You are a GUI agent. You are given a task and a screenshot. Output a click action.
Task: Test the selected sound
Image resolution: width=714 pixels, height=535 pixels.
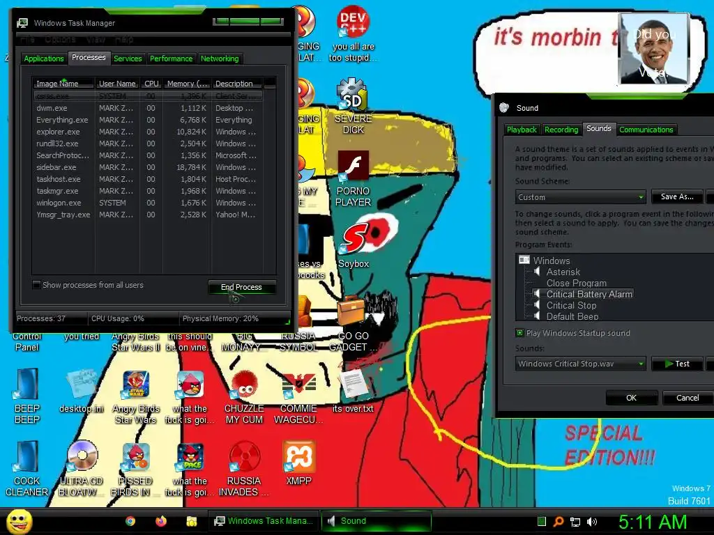point(676,364)
